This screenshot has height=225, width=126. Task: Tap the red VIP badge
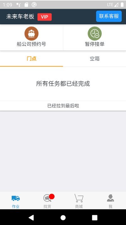tap(44, 17)
